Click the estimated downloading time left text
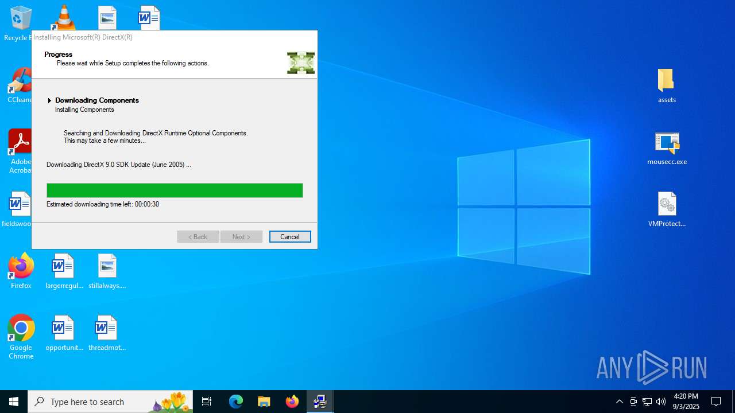735x413 pixels. click(103, 204)
